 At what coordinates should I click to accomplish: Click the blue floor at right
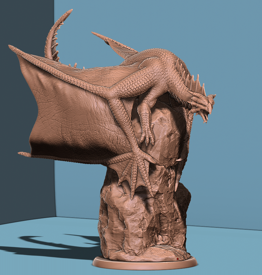click(x=228, y=251)
